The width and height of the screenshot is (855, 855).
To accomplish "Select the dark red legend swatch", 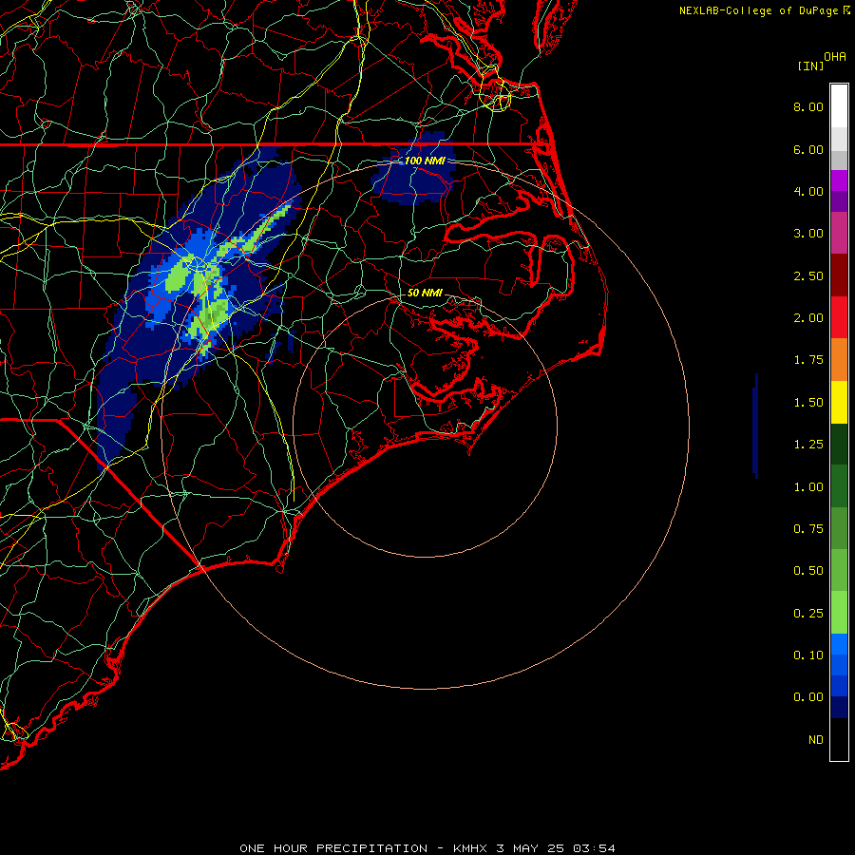I will click(839, 275).
